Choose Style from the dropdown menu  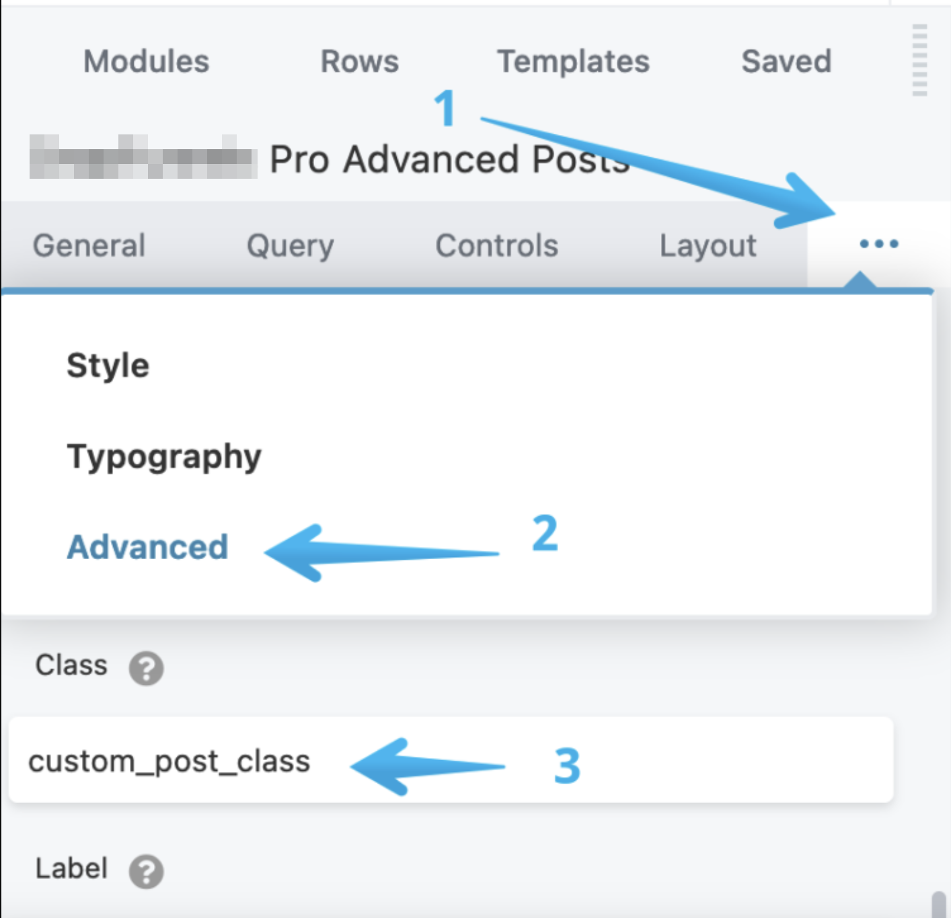[108, 366]
